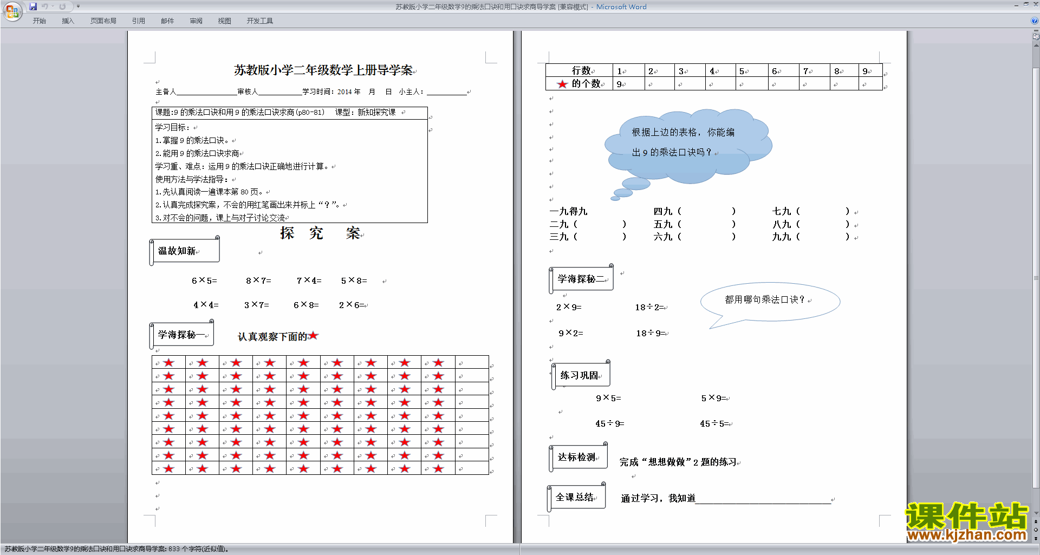The height and width of the screenshot is (555, 1040).
Task: Open the 开始 ribbon tab
Action: coord(39,21)
